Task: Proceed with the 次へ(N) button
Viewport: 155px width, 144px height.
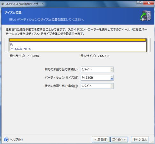Action: [x=119, y=140]
